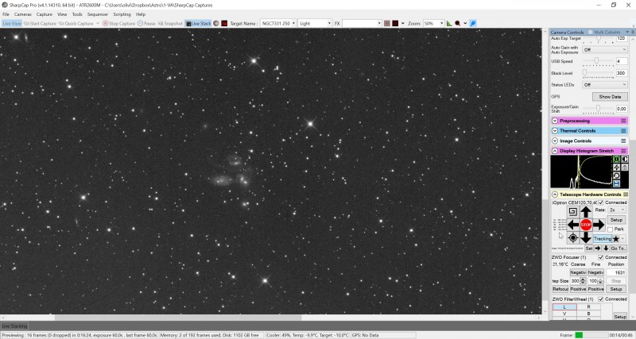The image size is (636, 339).
Task: Open the Telescope Hardware Controls hamburger menu
Action: pos(626,195)
